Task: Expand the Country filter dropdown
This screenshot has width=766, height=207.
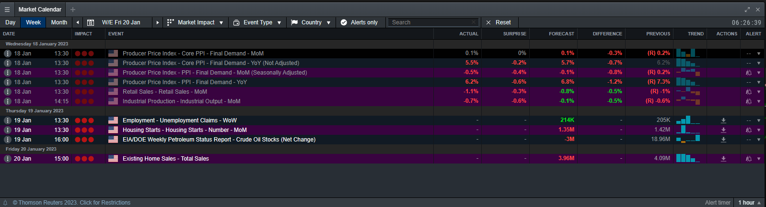Action: 311,22
